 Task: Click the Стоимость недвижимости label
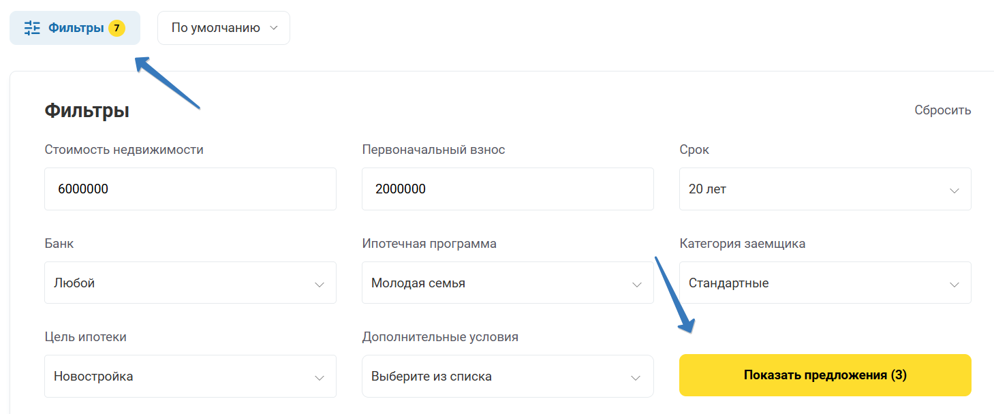pos(124,150)
